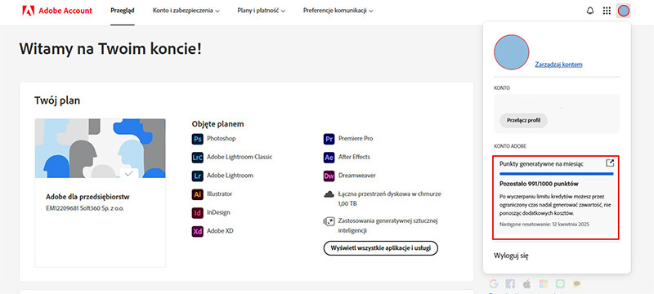The image size is (654, 294).
Task: Click the After Effects Ae icon
Action: coord(329,158)
